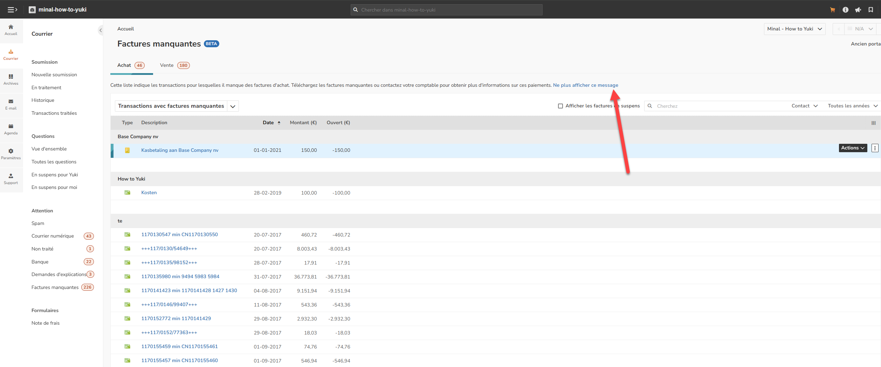The width and height of the screenshot is (881, 367).
Task: Open Vue d'ensemble menu item
Action: [x=49, y=149]
